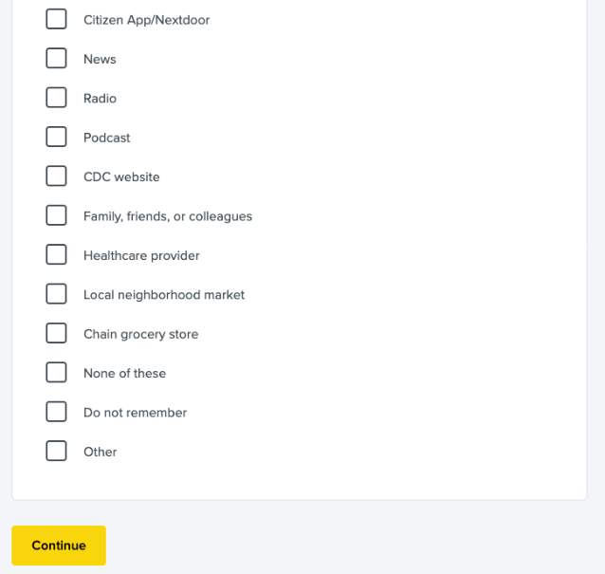Select the Healthcare provider checkbox
Image resolution: width=605 pixels, height=574 pixels.
56,255
